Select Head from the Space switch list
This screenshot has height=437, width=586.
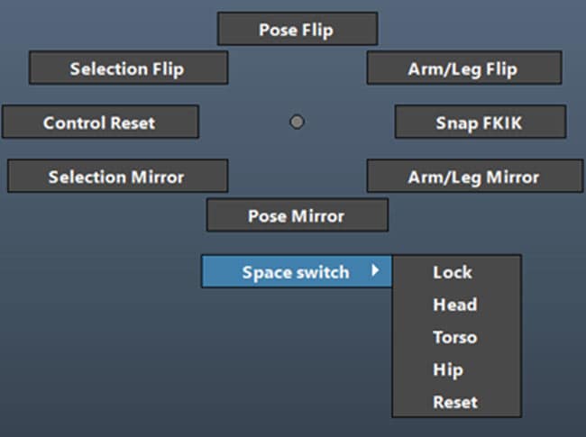[x=454, y=305]
